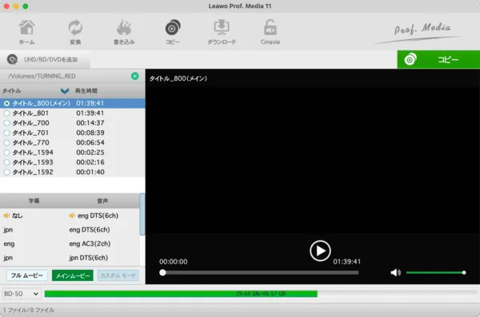Screen dimensions: 480x317
Task: Click the 01:39:41 total time under play button
Action: [x=347, y=262]
